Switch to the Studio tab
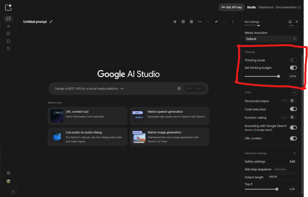This screenshot has width=308, height=197. [x=251, y=7]
